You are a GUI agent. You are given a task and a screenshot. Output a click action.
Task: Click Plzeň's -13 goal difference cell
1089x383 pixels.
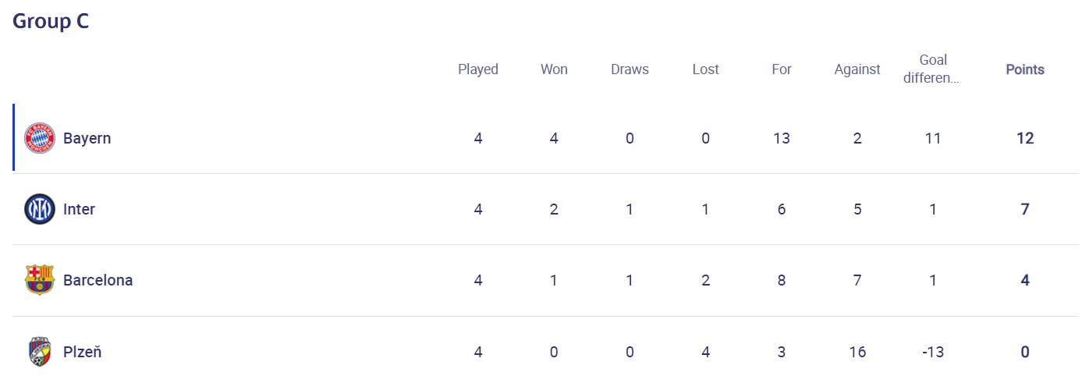click(x=932, y=352)
